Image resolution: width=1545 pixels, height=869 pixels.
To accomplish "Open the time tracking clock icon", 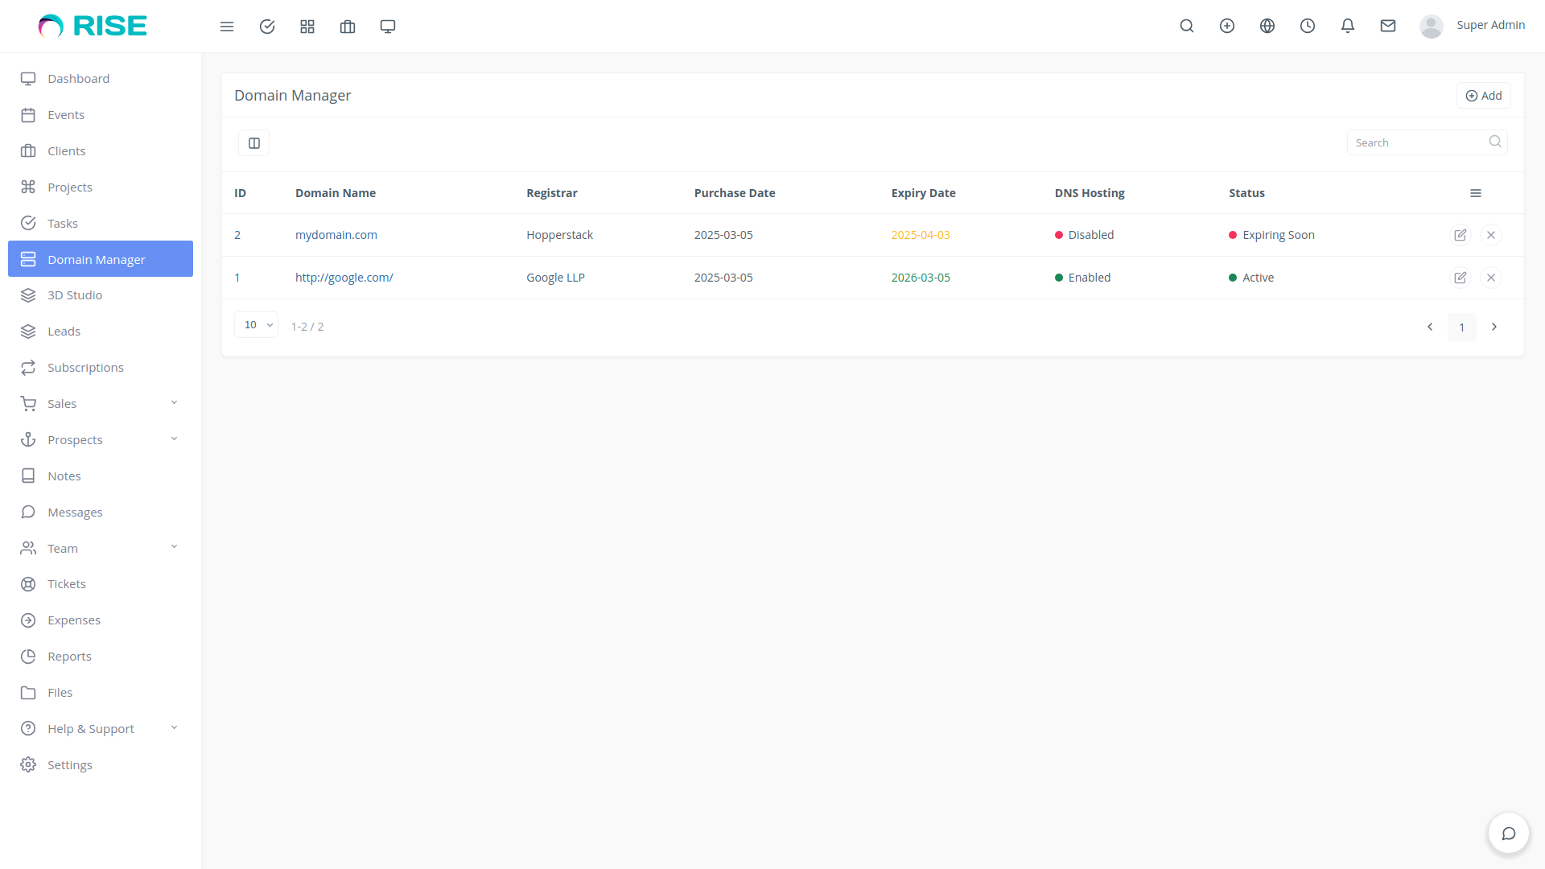I will click(x=1307, y=26).
